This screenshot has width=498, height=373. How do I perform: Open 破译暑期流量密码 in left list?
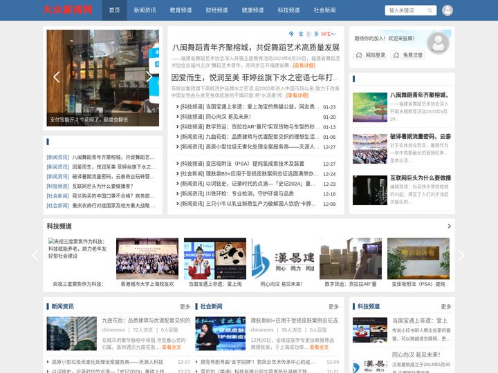pos(113,176)
